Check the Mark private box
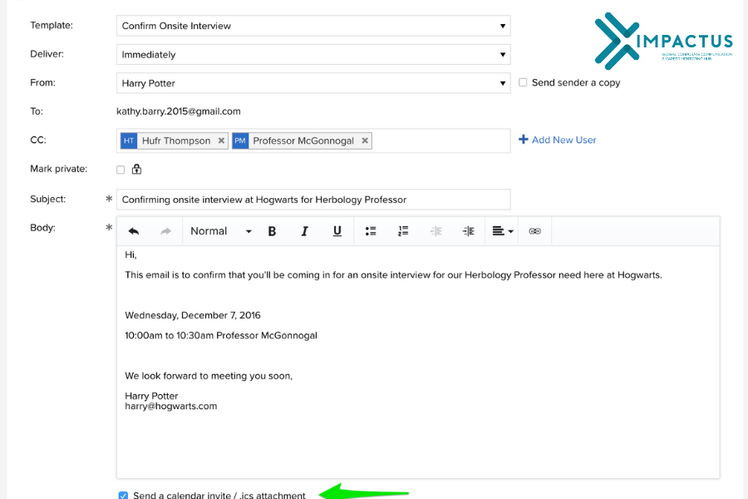Viewport: 748px width, 499px height. [x=121, y=170]
